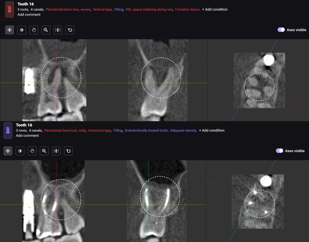Activate the Zoom magnifier in the bottom toolbar

(x=44, y=151)
